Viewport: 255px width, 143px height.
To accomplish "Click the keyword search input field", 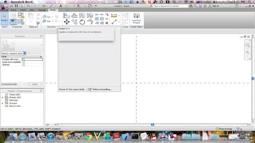I will pos(170,6).
